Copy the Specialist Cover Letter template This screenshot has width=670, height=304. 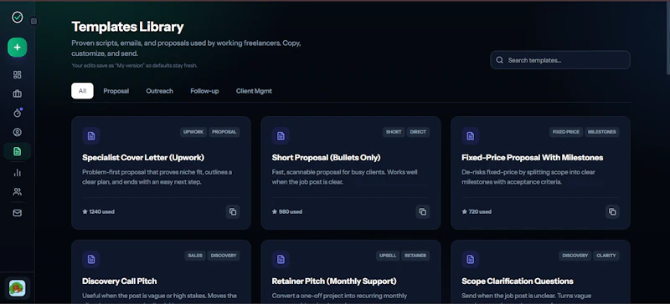pos(233,211)
